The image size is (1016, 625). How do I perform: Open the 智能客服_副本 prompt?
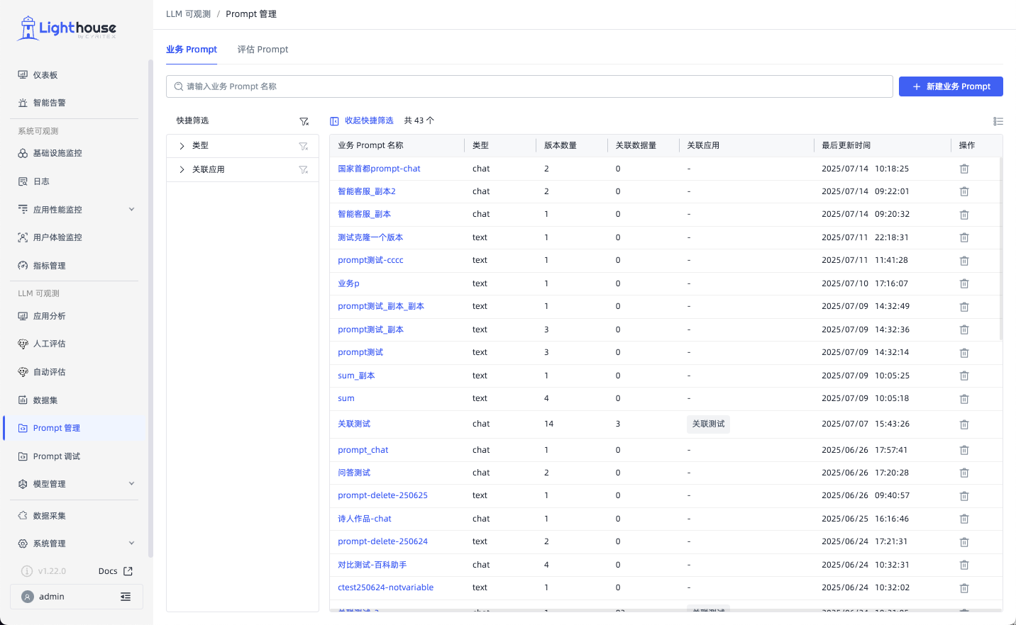coord(364,214)
